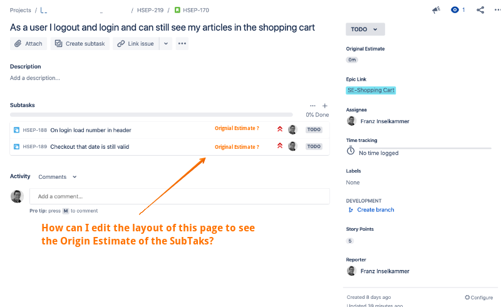
Task: Click the subtasks progress bar
Action: click(151, 114)
